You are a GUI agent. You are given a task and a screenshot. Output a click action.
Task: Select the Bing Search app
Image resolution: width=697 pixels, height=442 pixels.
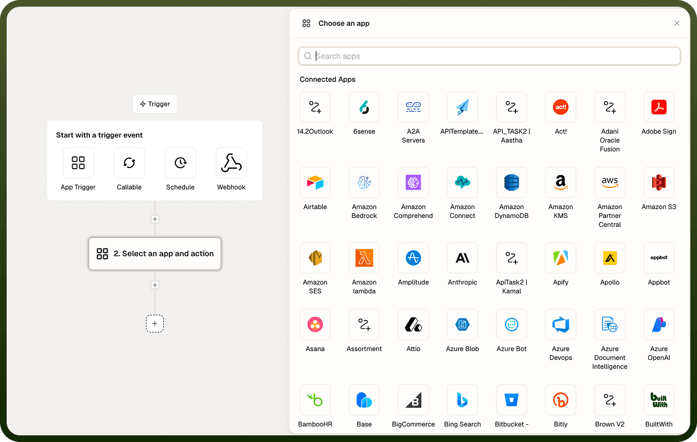(x=462, y=400)
